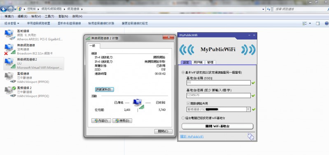Open the 檢視(V) menu
This screenshot has width=329, height=155.
point(36,16)
